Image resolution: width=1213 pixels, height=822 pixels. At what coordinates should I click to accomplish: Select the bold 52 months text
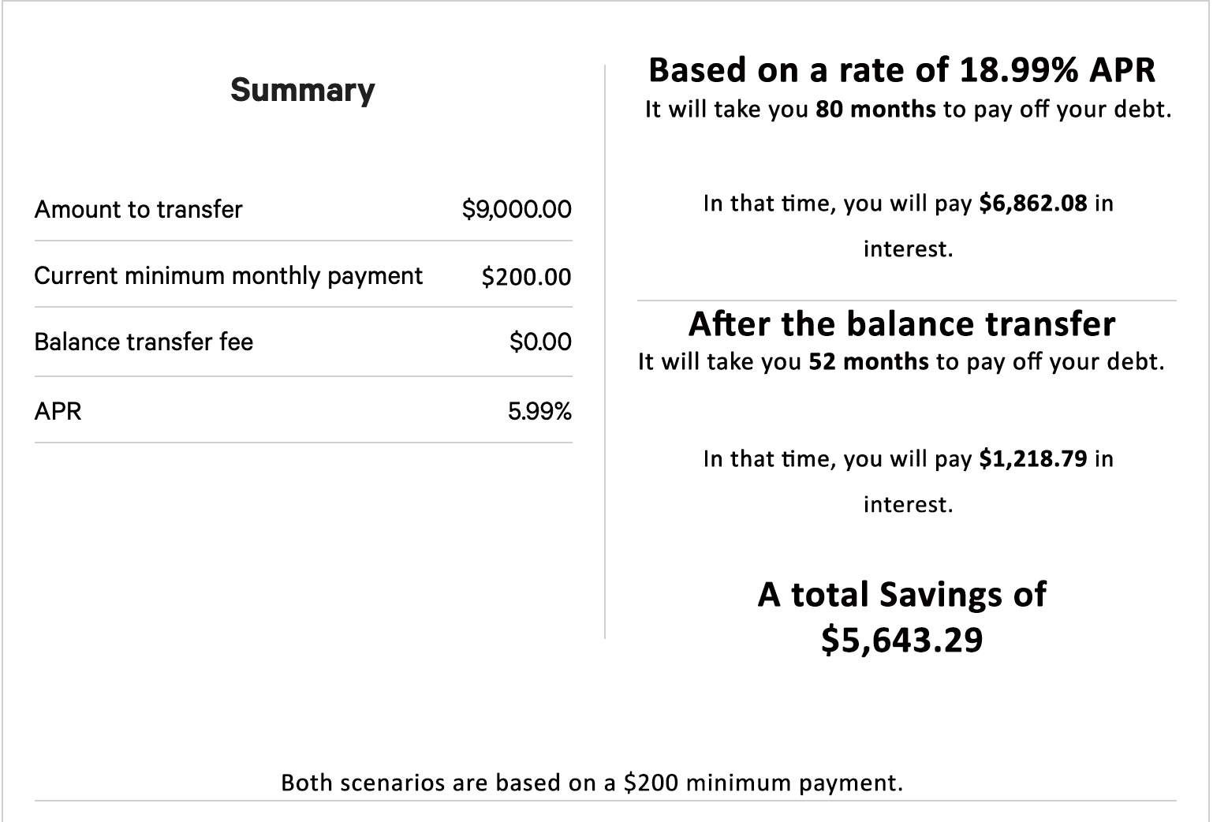[868, 362]
